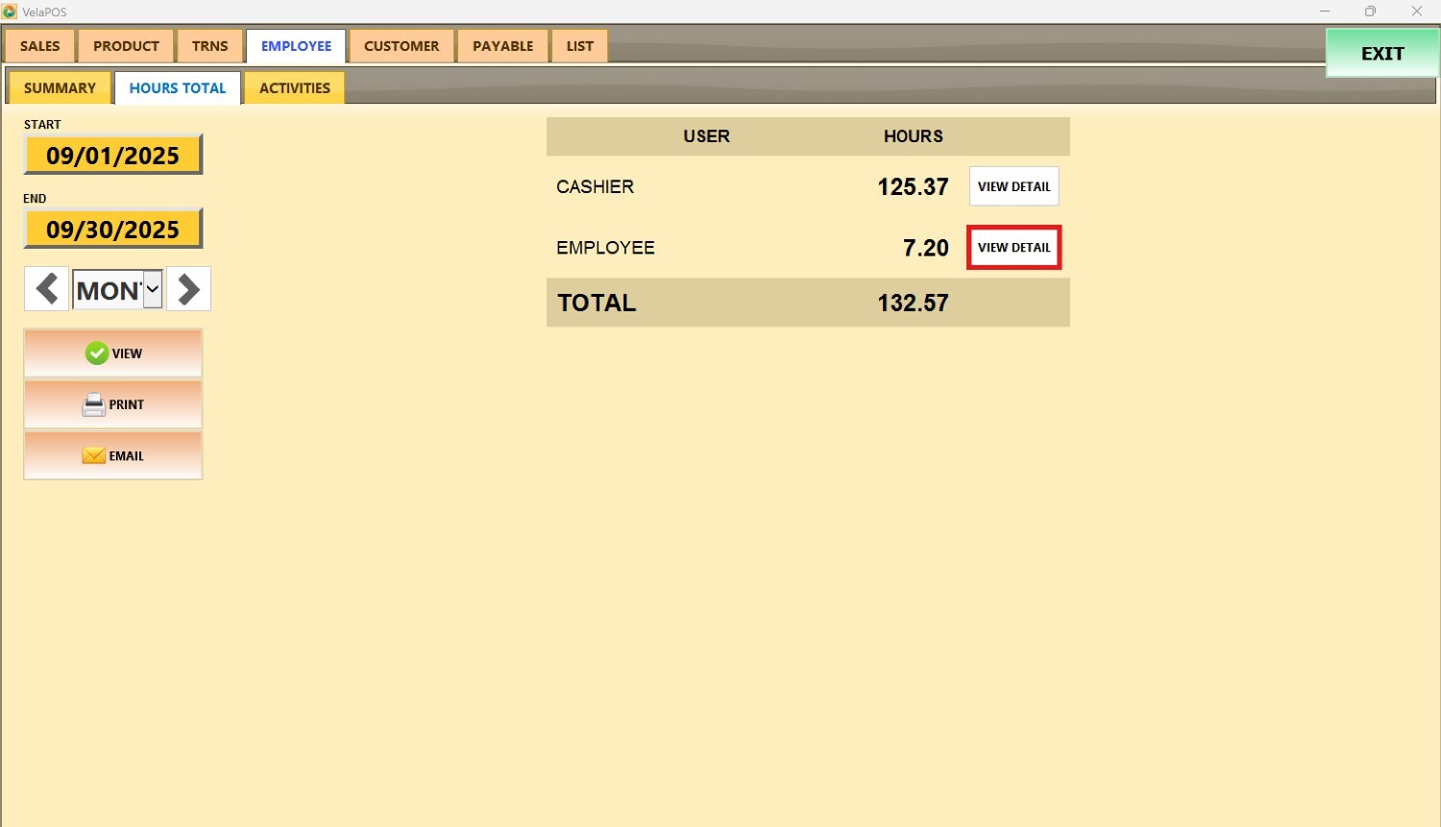Click the previous period left arrow
The height and width of the screenshot is (827, 1441).
(x=46, y=289)
